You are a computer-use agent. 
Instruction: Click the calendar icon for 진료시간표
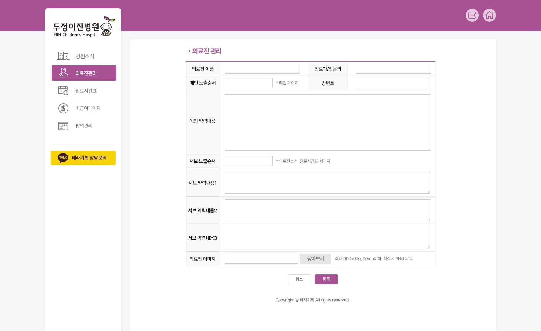(63, 90)
